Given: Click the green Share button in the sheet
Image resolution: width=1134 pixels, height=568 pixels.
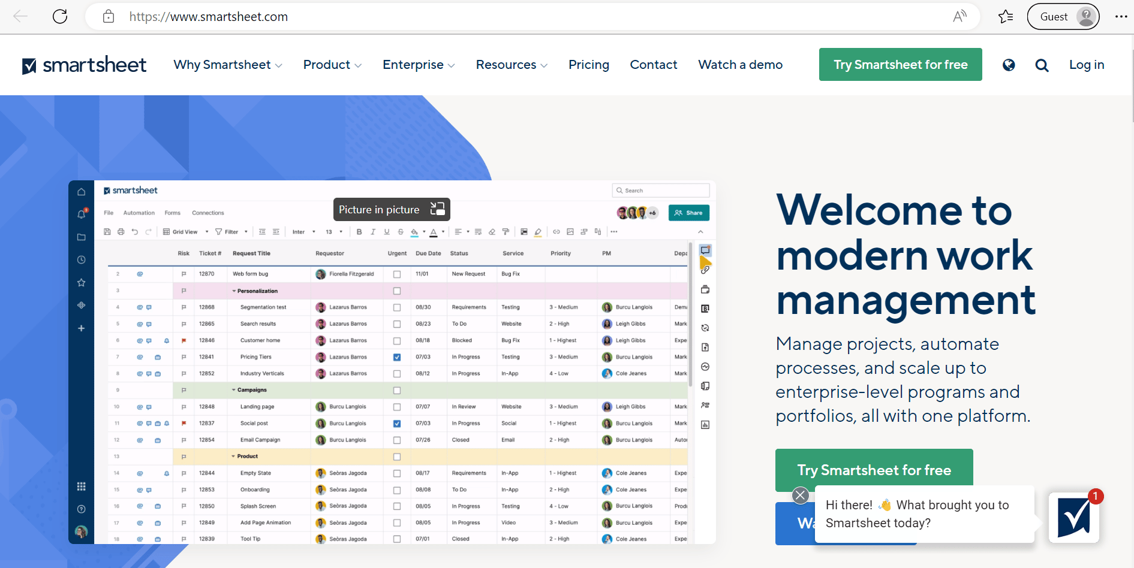Looking at the screenshot, I should tap(689, 213).
